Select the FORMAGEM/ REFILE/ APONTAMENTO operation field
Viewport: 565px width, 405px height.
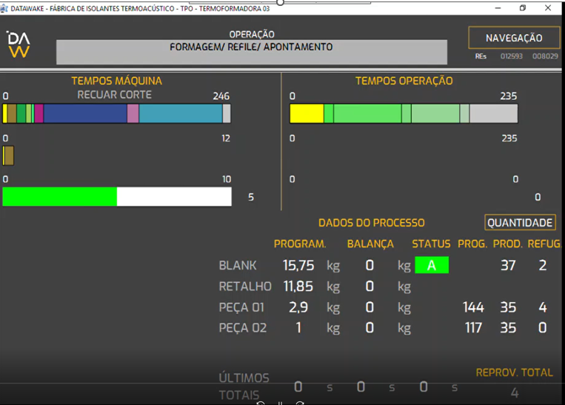[x=252, y=52]
